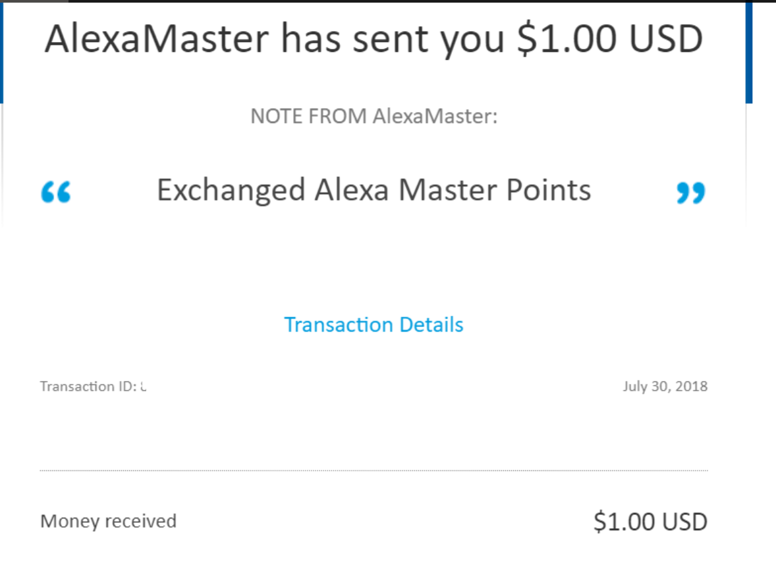The height and width of the screenshot is (569, 776).
Task: Click the truncated character after Transaction ID
Action: (144, 386)
